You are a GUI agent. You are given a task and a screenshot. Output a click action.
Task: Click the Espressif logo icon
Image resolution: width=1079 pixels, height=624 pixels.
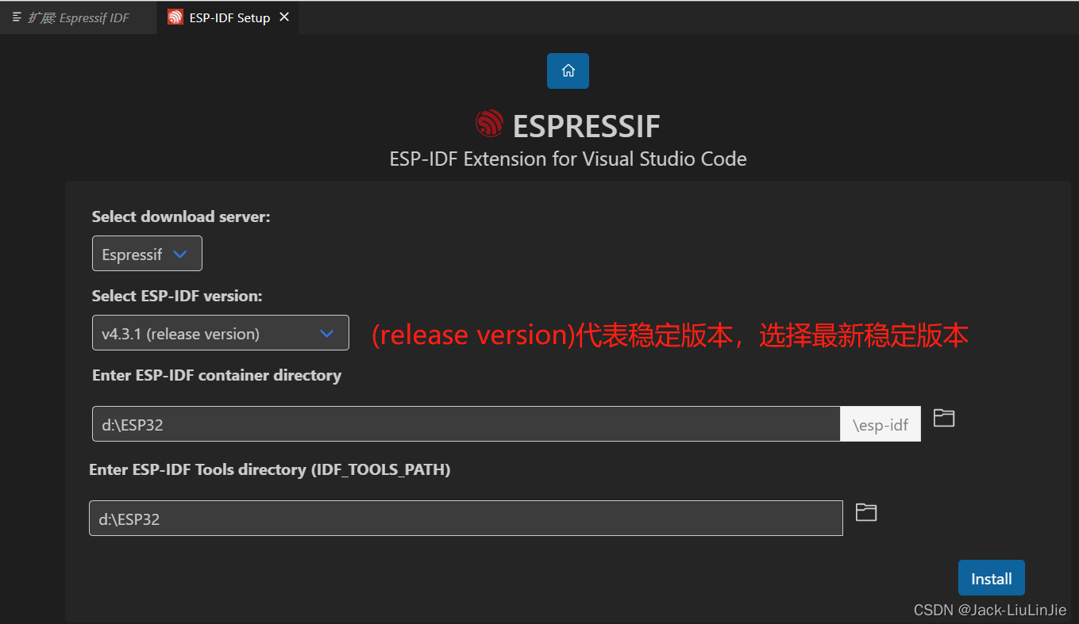coord(489,124)
